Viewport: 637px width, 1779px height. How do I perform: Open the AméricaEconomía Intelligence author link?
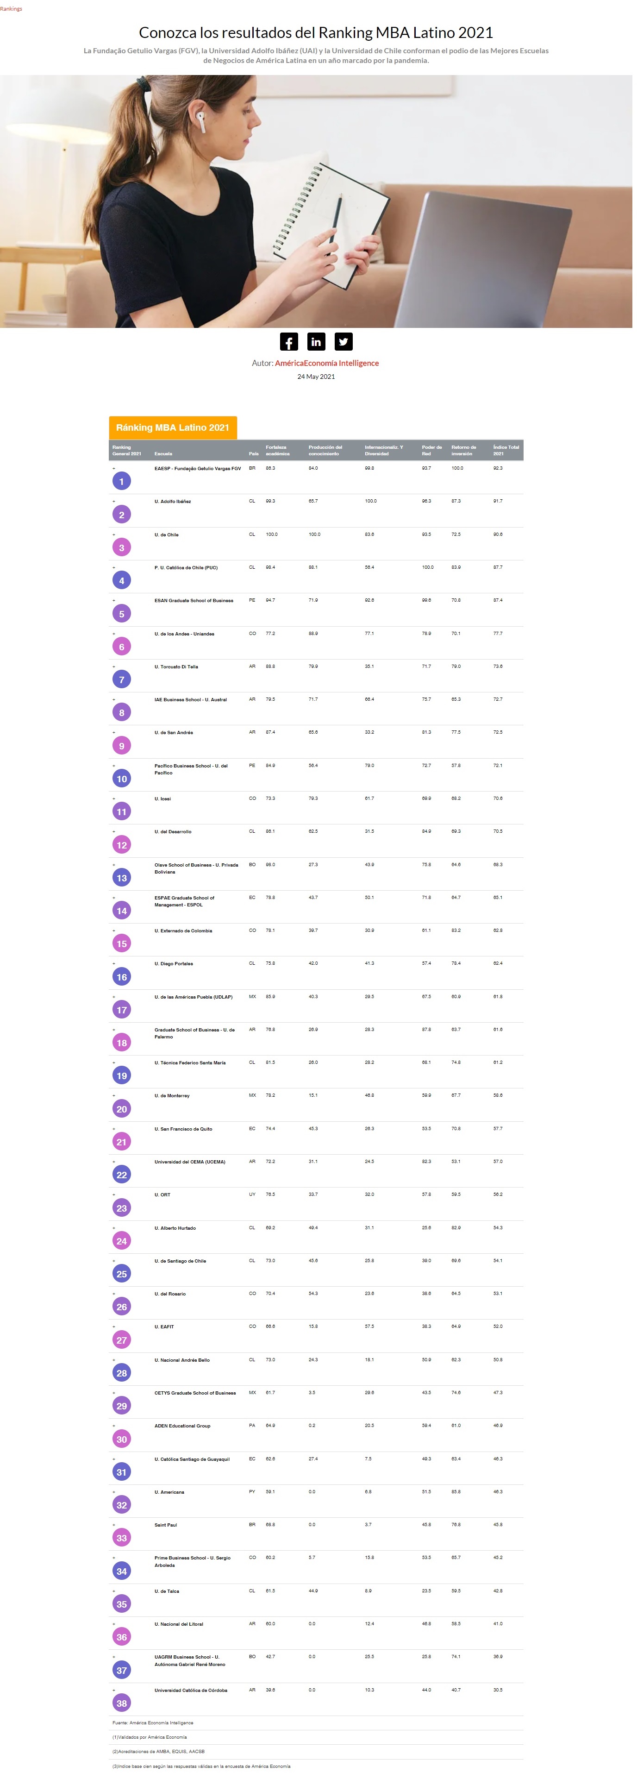click(326, 363)
